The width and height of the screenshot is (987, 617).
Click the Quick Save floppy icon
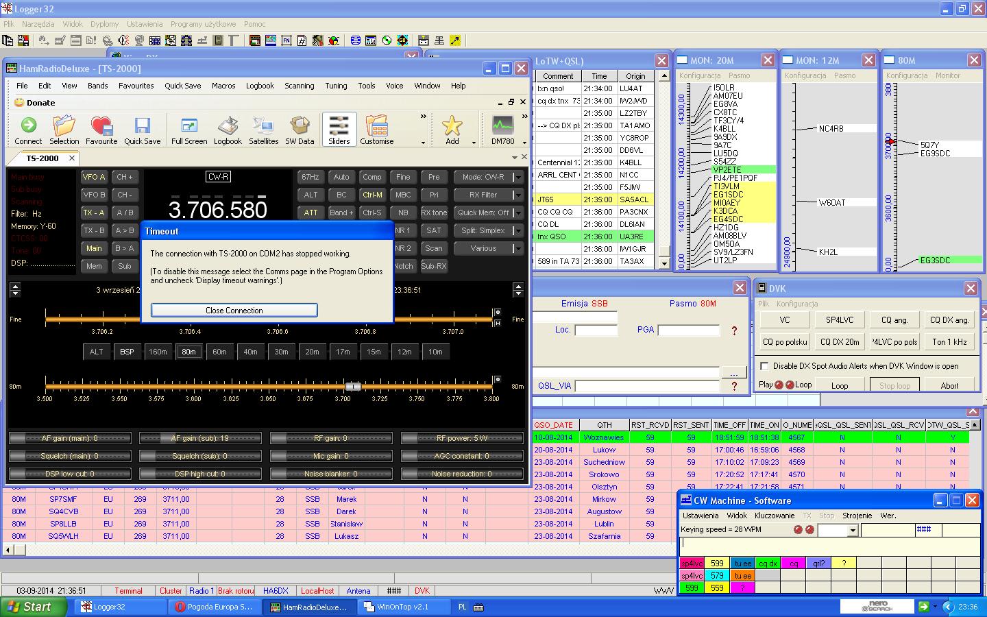click(142, 130)
